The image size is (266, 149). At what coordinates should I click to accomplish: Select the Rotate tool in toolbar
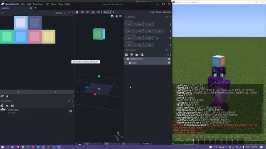tap(87, 12)
